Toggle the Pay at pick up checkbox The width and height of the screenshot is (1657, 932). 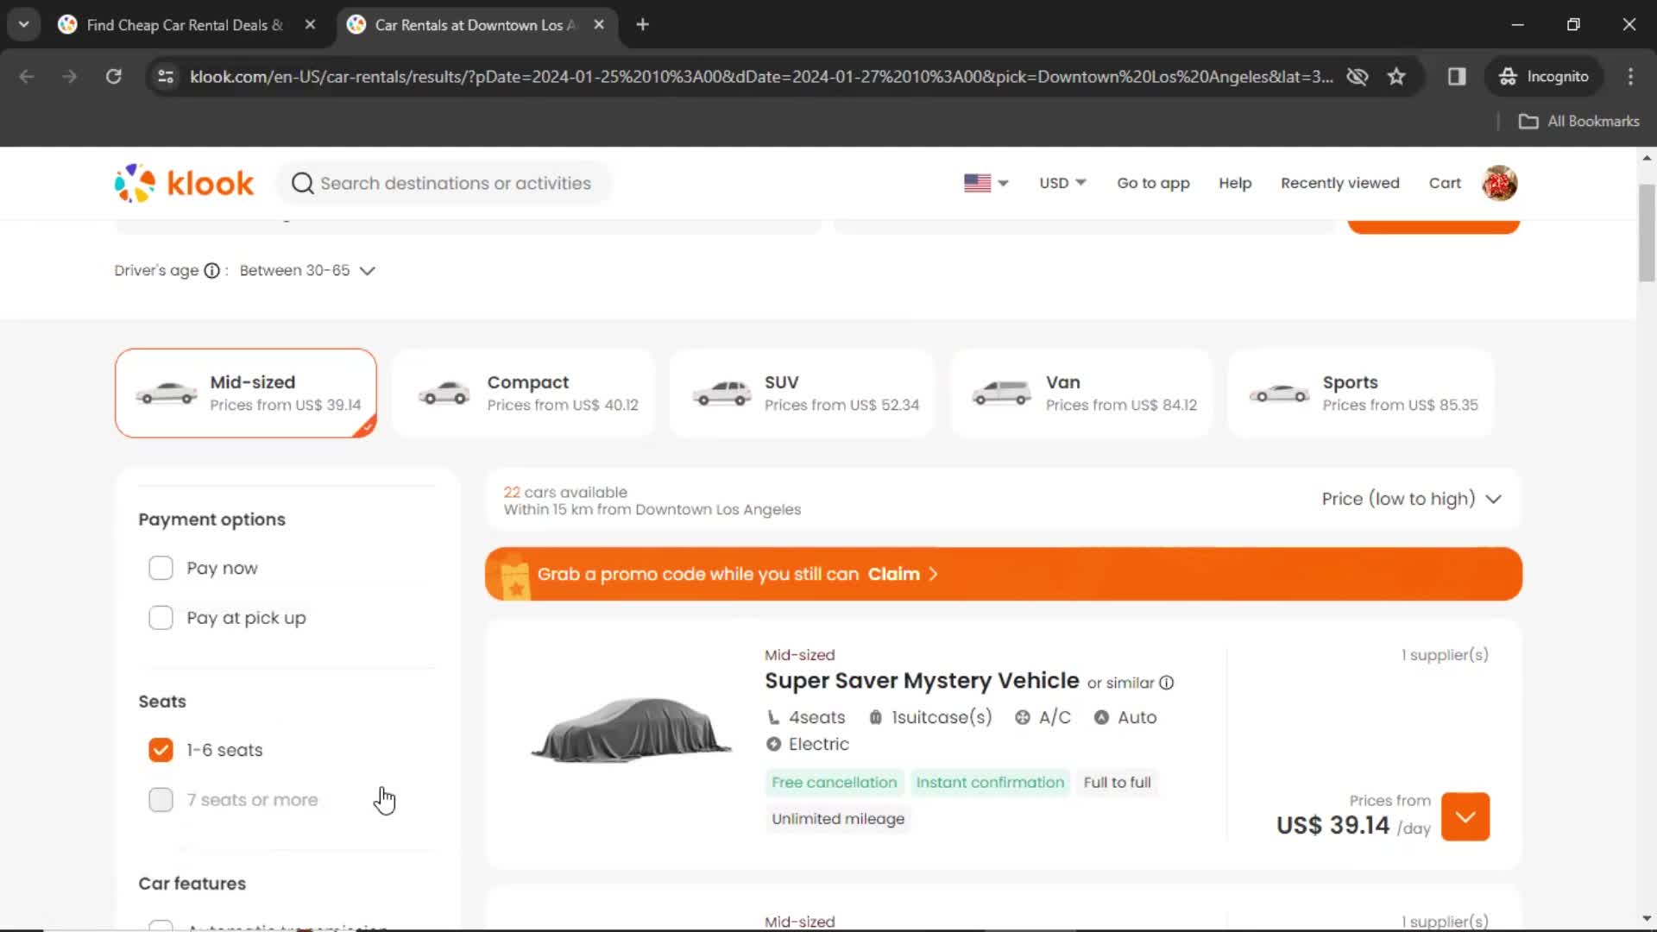[x=161, y=617]
